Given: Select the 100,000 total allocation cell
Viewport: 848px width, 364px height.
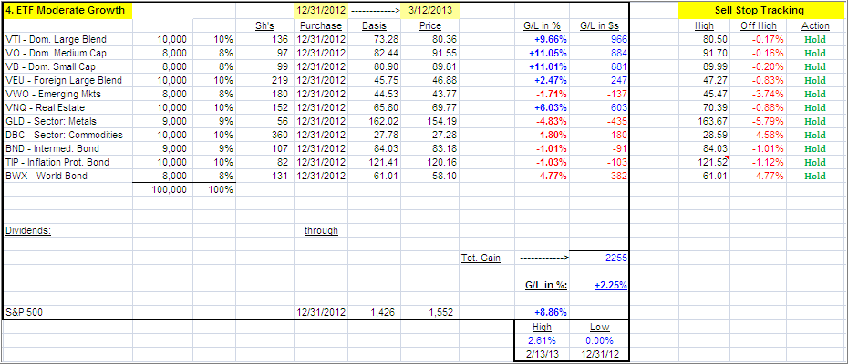Looking at the screenshot, I should 163,189.
